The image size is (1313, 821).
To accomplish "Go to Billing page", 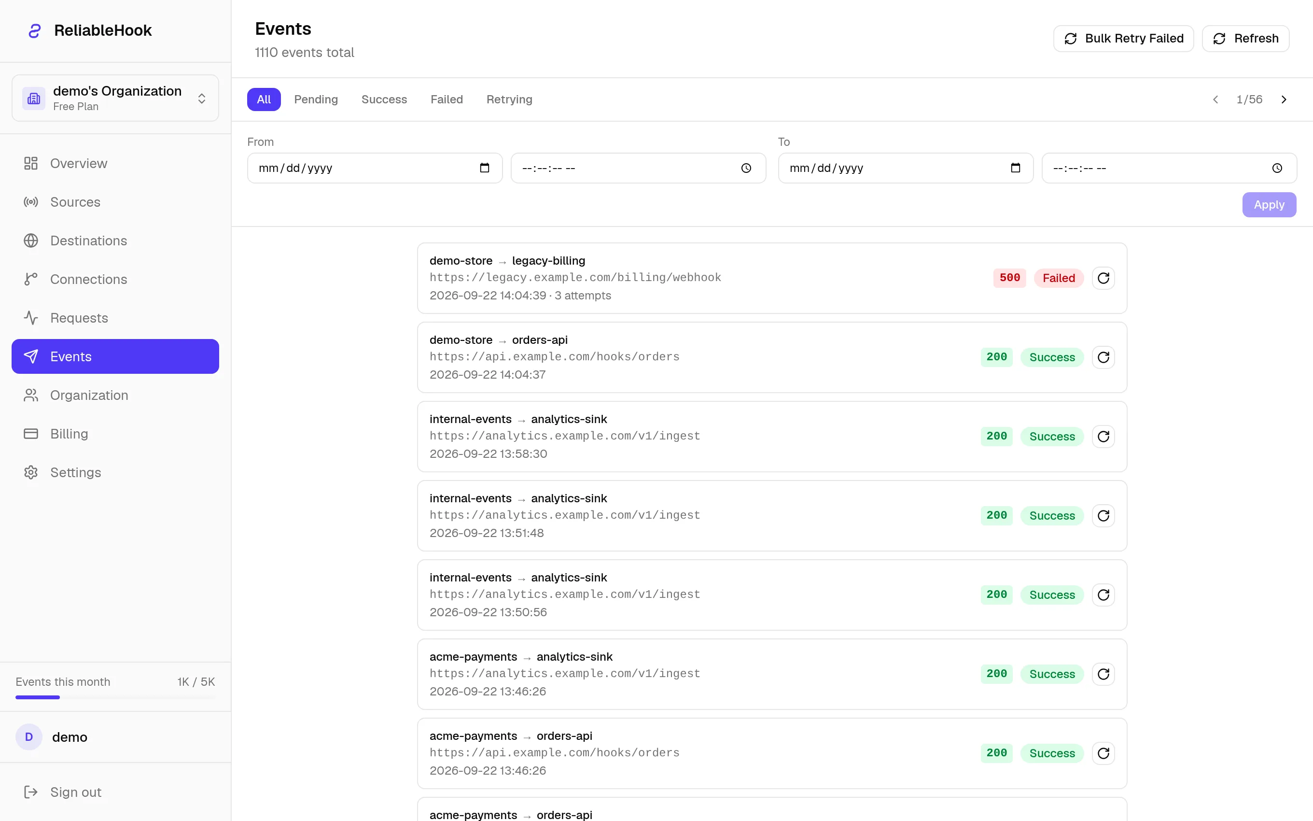I will point(115,434).
